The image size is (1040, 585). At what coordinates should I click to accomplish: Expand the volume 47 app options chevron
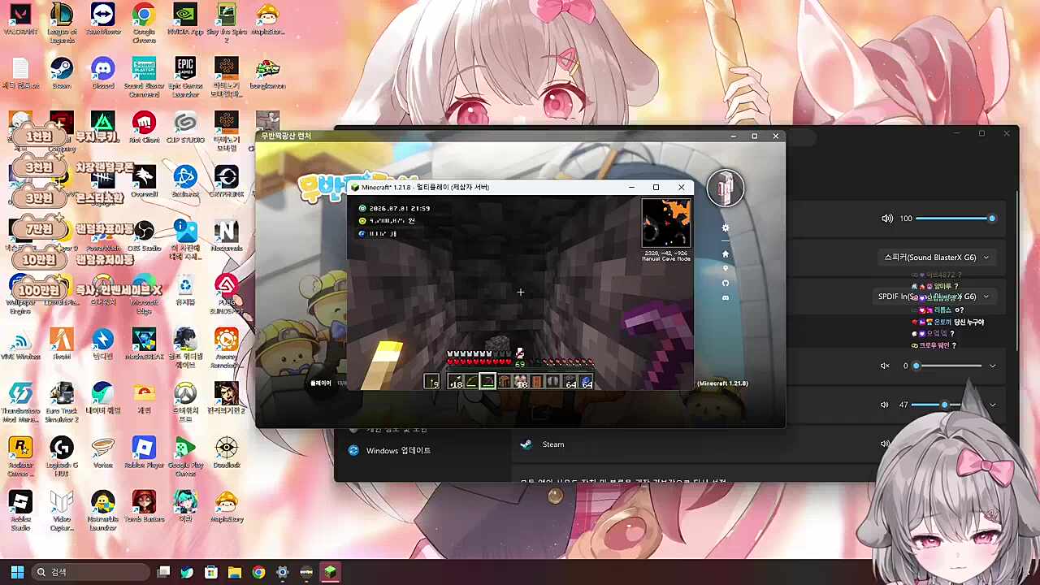[x=992, y=405]
